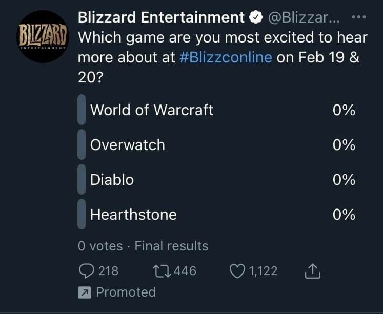Click the Hearthstone poll bar indicator
The image size is (383, 314).
tap(81, 215)
